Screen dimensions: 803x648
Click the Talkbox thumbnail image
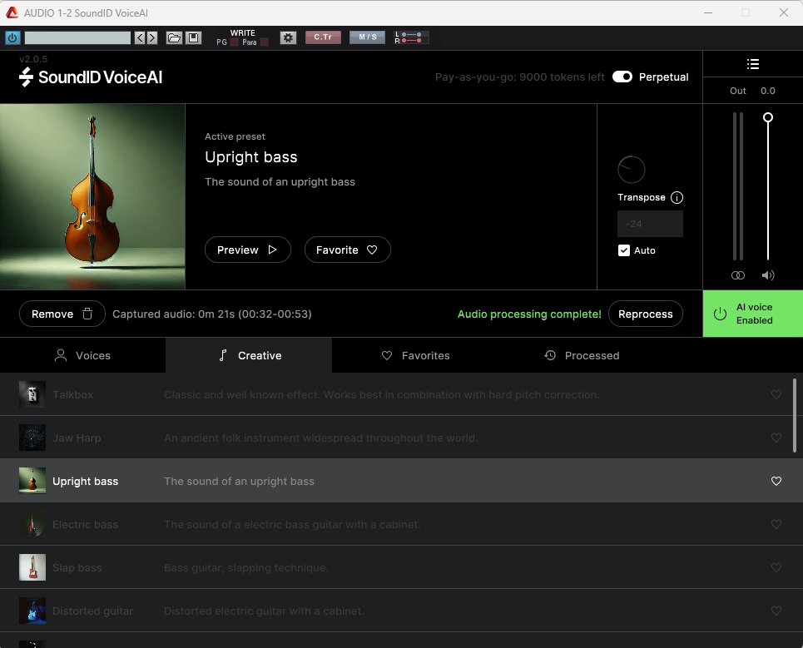(32, 394)
